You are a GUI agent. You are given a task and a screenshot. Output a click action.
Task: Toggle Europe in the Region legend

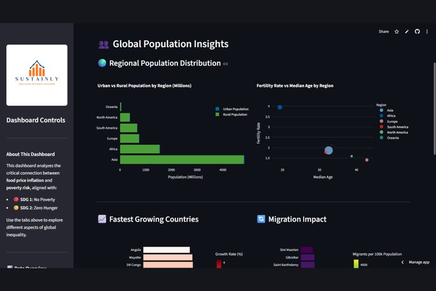click(x=389, y=121)
